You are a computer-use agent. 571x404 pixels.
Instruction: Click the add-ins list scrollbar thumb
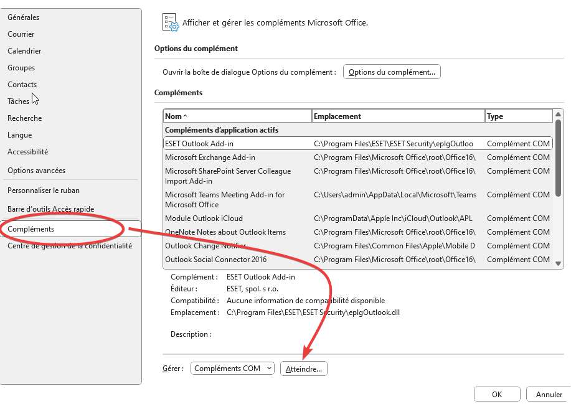click(x=558, y=158)
